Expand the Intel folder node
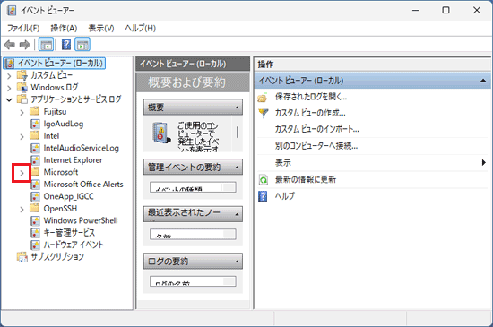Image resolution: width=493 pixels, height=327 pixels. 22,136
